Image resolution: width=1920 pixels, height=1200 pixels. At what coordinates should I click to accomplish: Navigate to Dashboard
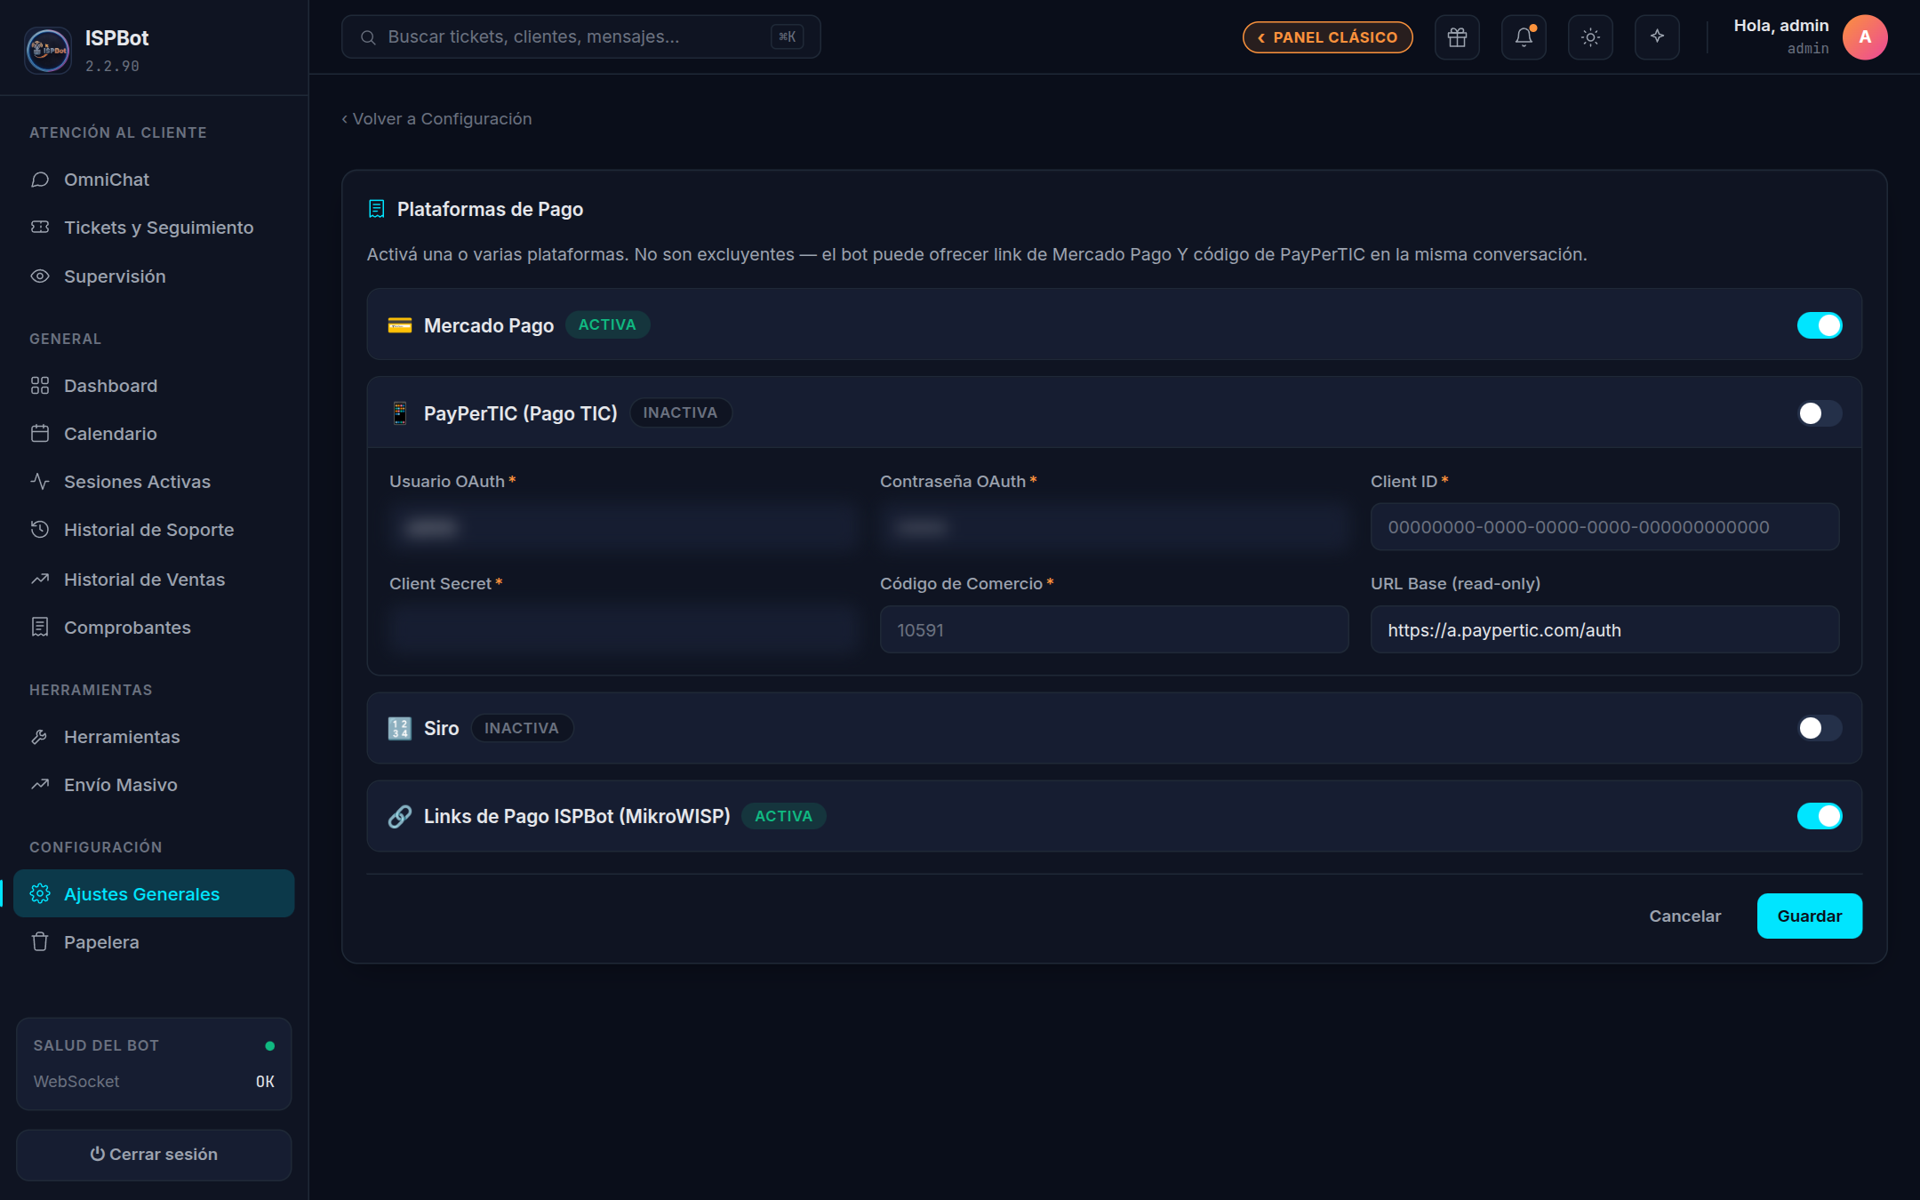click(x=154, y=386)
